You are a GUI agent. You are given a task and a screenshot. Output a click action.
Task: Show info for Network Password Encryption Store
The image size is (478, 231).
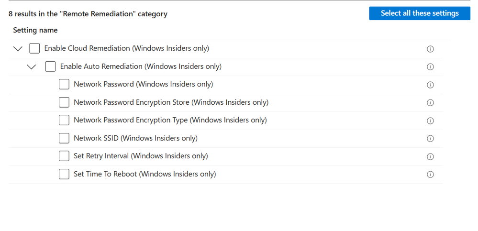coord(430,103)
